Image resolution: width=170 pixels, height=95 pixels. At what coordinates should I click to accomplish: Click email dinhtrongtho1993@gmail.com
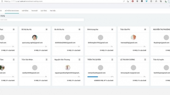[x=98, y=43]
